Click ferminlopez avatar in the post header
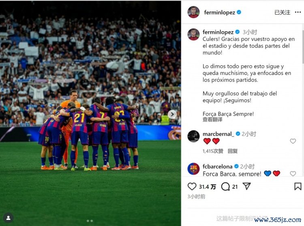Screen dimensions: 304x226 pyautogui.click(x=193, y=12)
